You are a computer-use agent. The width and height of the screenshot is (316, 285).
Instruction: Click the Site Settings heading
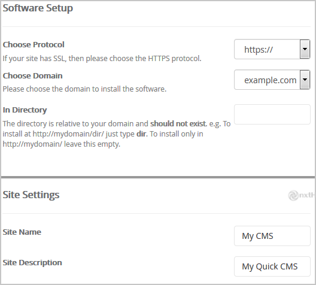click(31, 195)
